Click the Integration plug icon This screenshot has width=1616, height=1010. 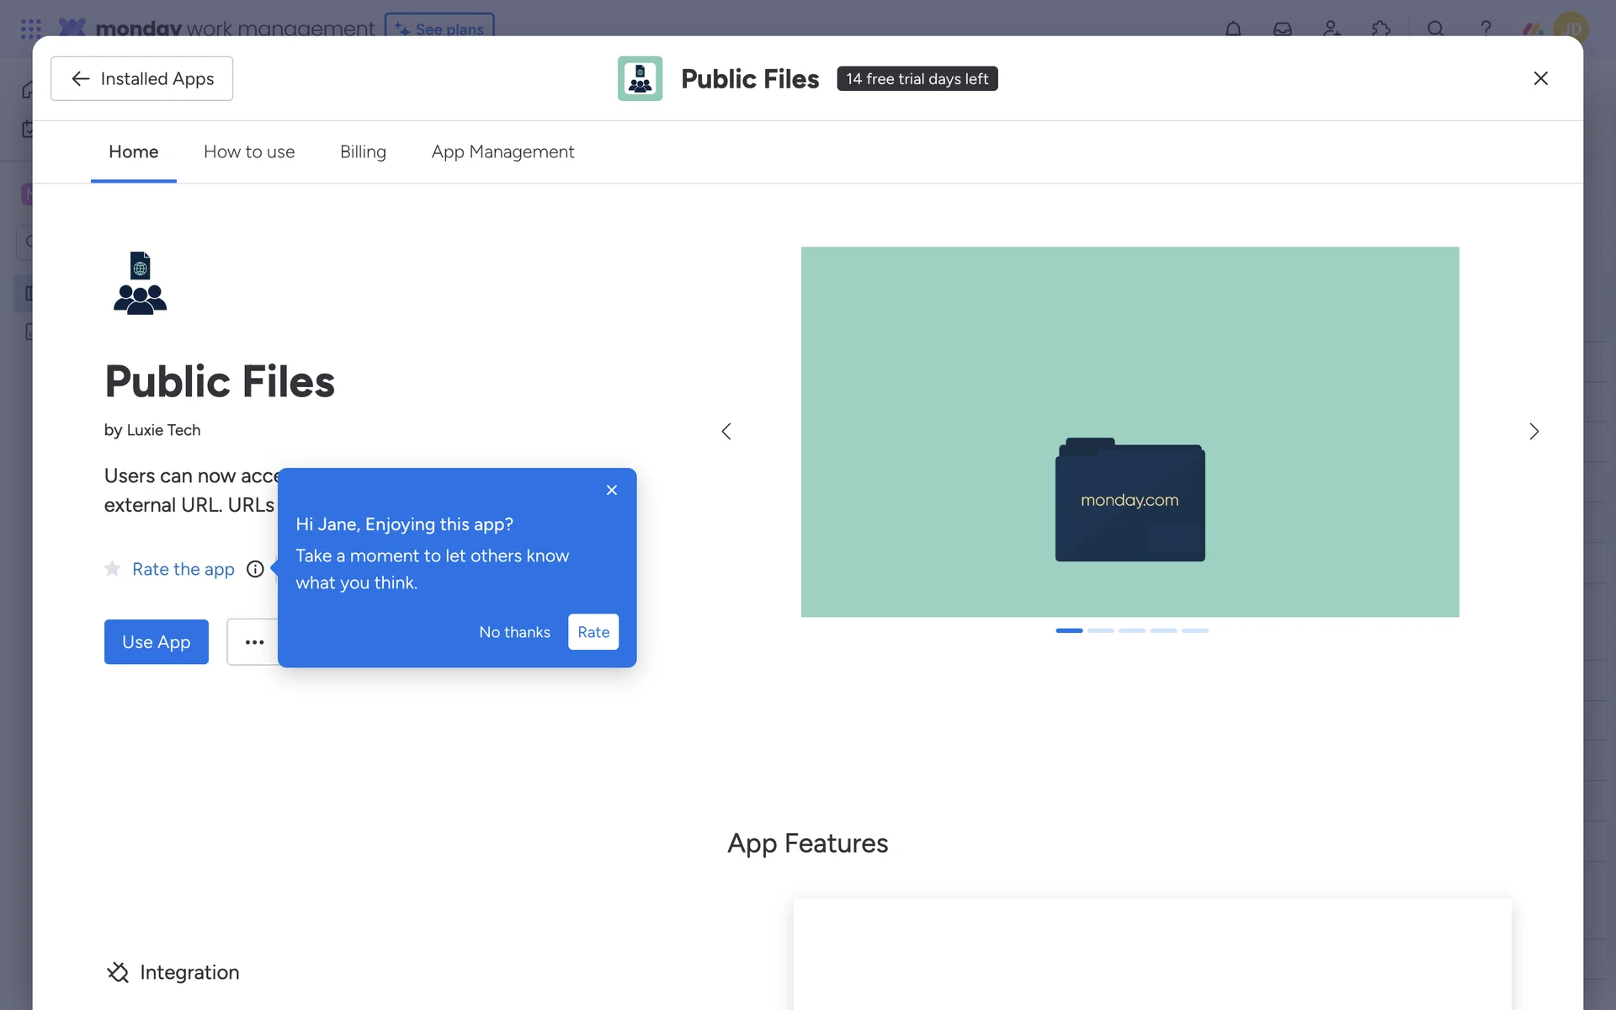tap(118, 972)
